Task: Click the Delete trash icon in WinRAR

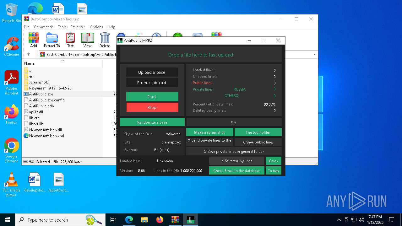Action: [x=105, y=40]
